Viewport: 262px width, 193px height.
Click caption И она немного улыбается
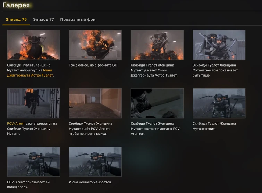coord(90,182)
